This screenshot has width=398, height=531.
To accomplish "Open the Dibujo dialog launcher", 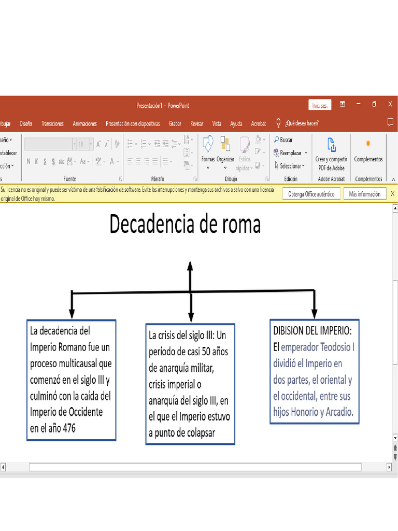I will 267,179.
